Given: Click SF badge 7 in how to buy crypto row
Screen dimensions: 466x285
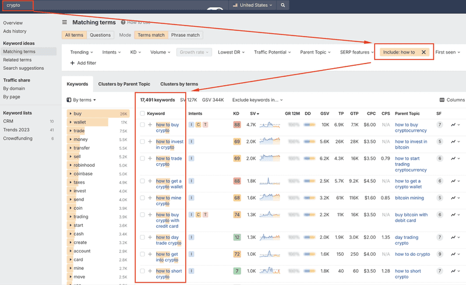Looking at the screenshot, I should (x=440, y=125).
